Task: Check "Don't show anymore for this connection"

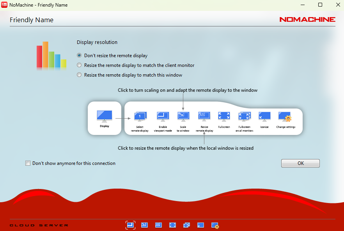Action: [x=28, y=163]
